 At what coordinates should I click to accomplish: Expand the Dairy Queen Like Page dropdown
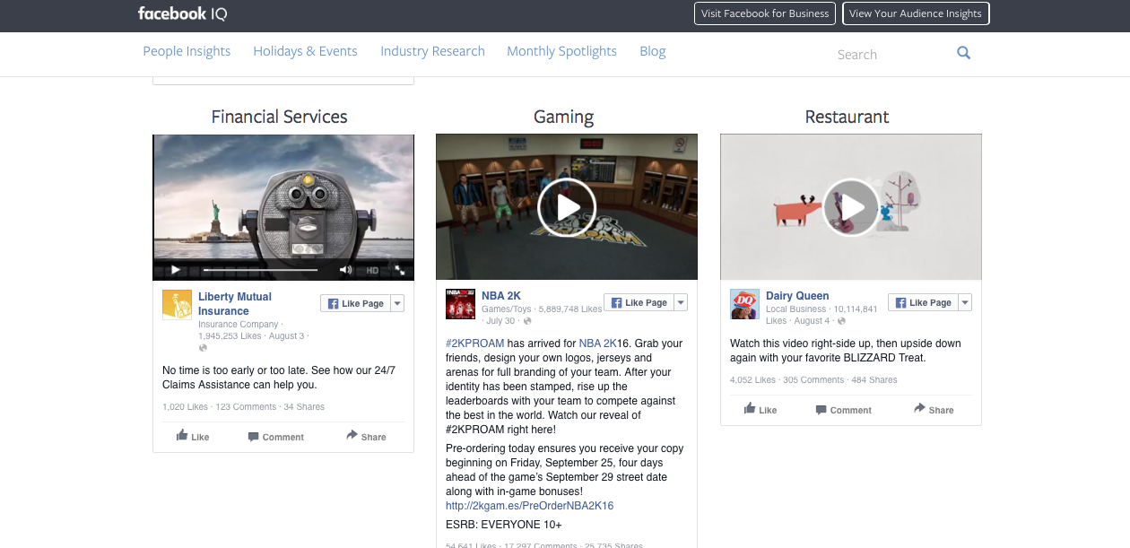click(965, 302)
